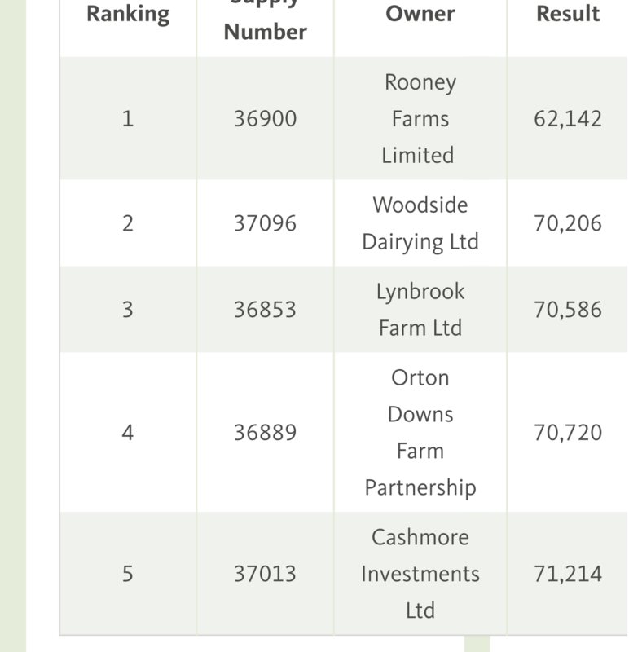Click supply number 37096

click(265, 223)
